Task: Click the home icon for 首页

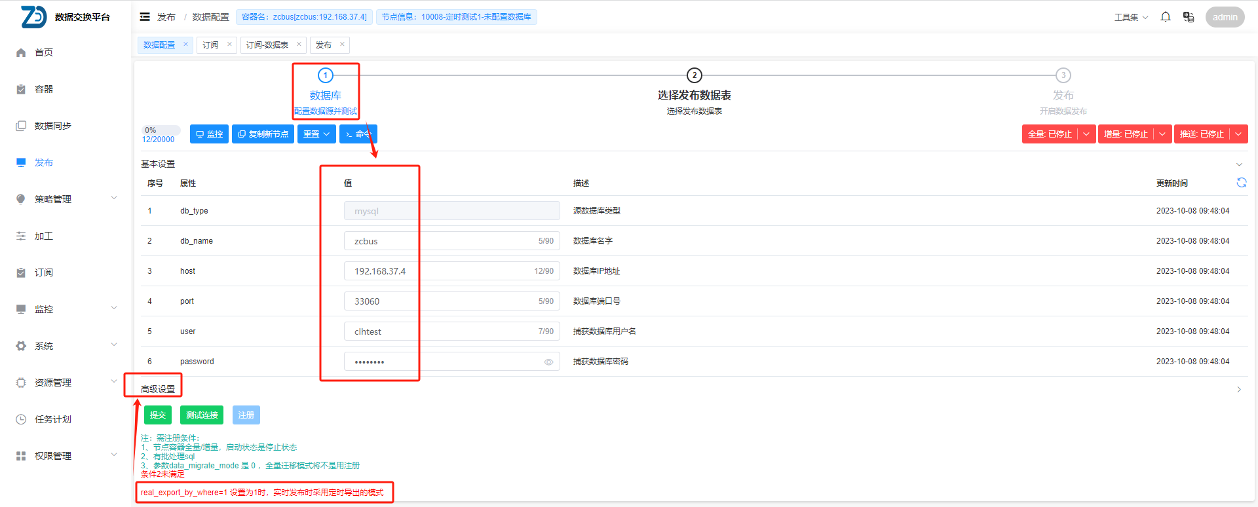Action: click(x=21, y=52)
